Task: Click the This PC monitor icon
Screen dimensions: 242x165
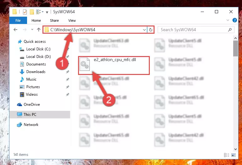Action: coord(20,115)
